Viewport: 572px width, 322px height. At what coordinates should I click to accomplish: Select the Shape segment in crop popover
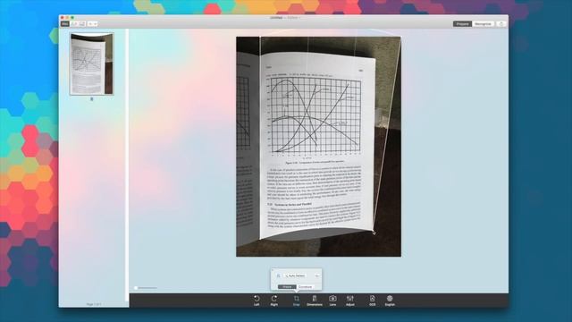287,287
